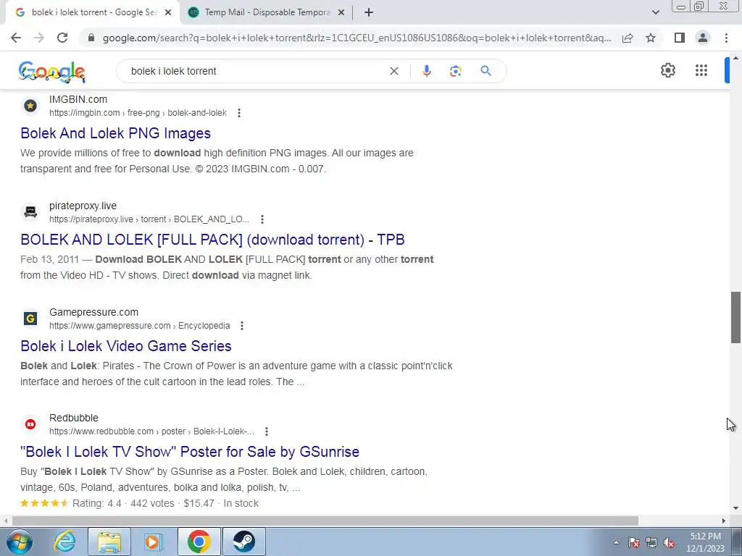The height and width of the screenshot is (556, 742).
Task: View site security lock info
Action: (x=91, y=38)
